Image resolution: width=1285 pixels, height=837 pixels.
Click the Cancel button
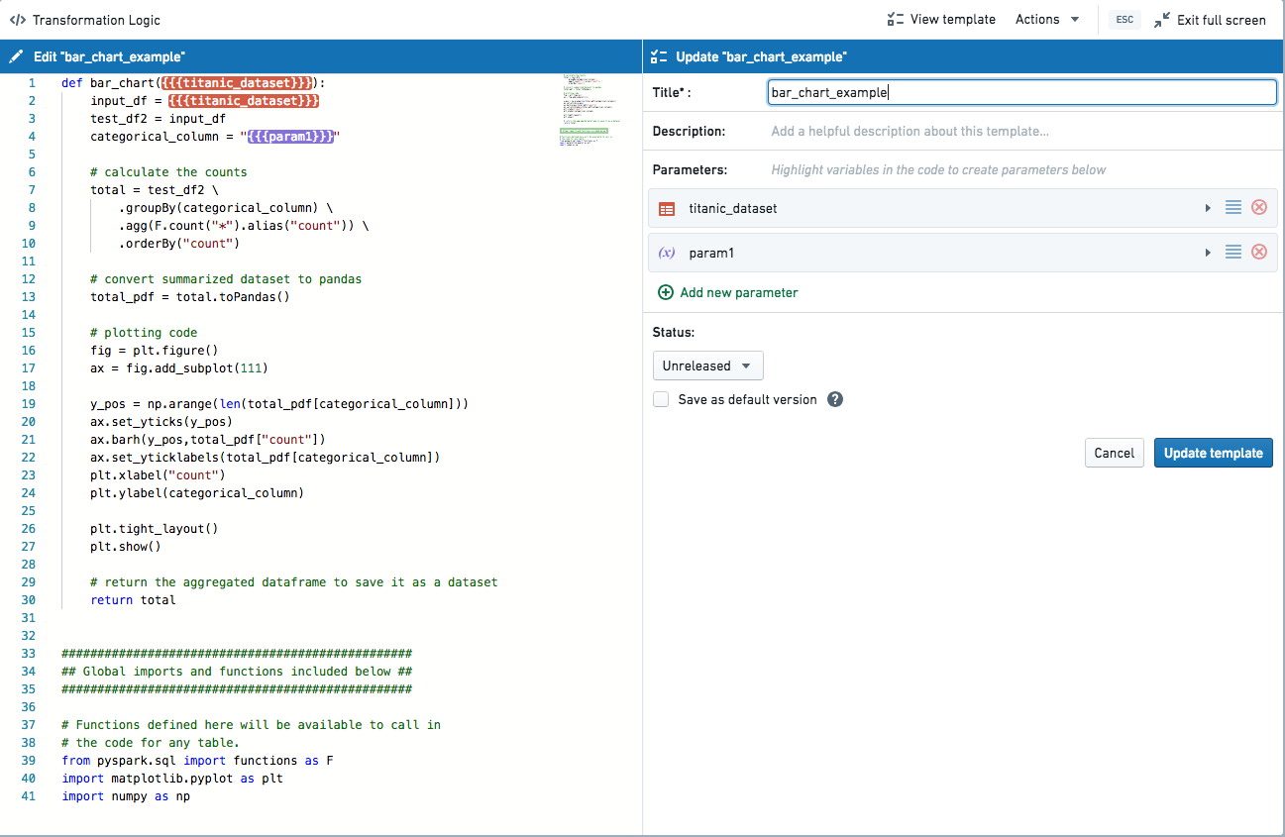(1115, 453)
